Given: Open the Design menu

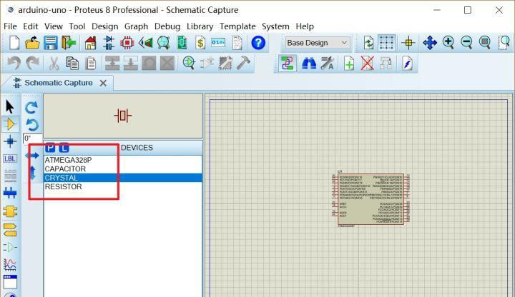Looking at the screenshot, I should tap(104, 26).
